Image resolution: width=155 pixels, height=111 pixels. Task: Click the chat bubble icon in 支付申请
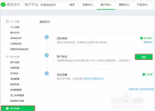[7, 109]
